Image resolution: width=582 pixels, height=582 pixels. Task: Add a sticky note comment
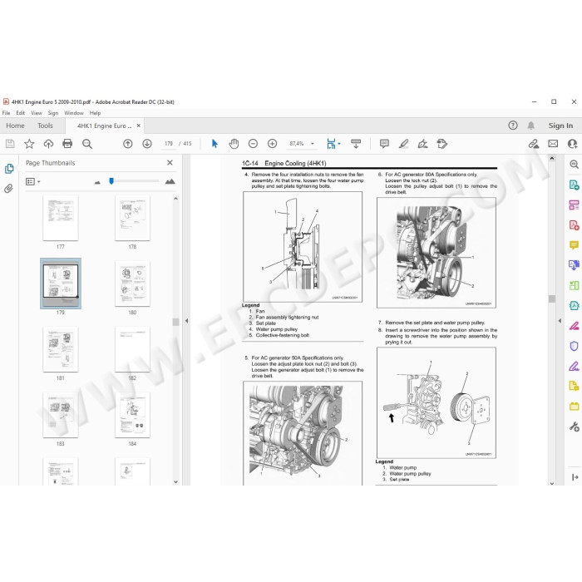[x=384, y=144]
